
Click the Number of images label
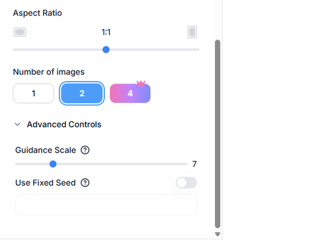(49, 72)
